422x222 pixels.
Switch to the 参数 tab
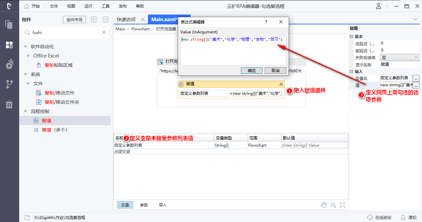(144, 205)
